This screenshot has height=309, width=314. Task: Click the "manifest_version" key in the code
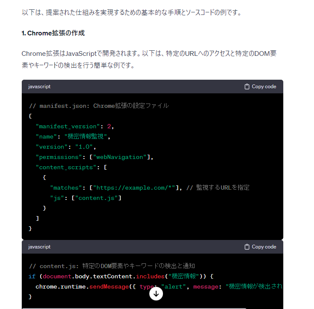point(68,127)
